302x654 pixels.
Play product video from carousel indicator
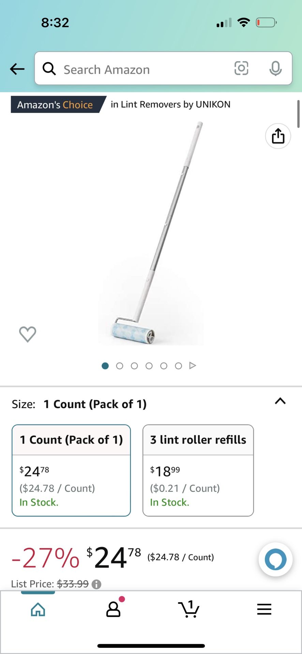[193, 365]
